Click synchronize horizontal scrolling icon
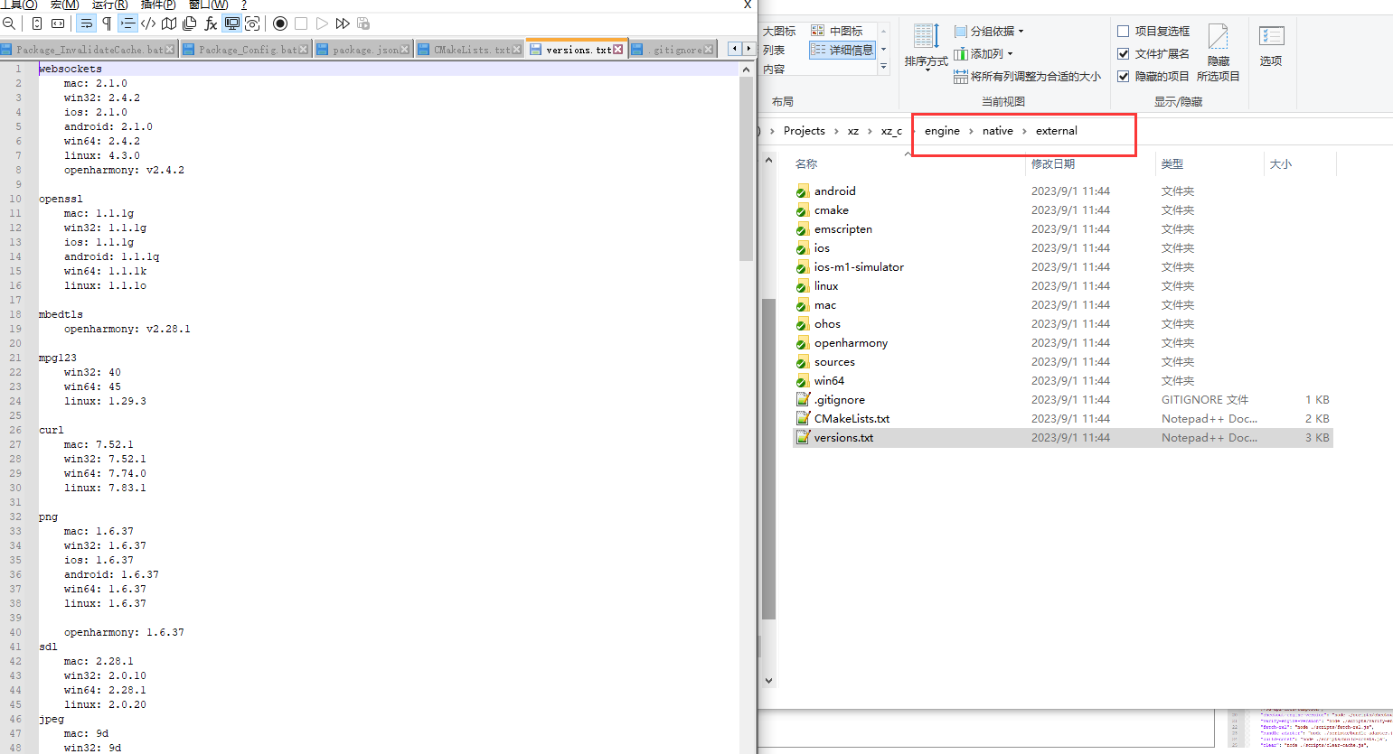 58,23
